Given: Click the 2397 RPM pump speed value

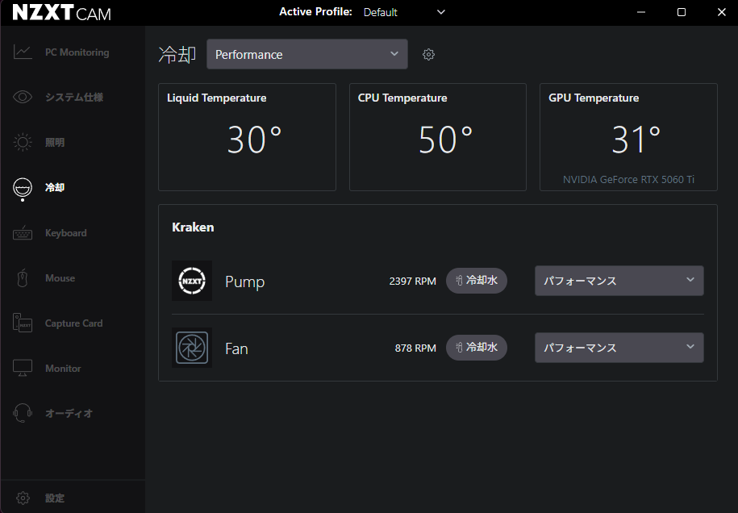Looking at the screenshot, I should [x=412, y=281].
